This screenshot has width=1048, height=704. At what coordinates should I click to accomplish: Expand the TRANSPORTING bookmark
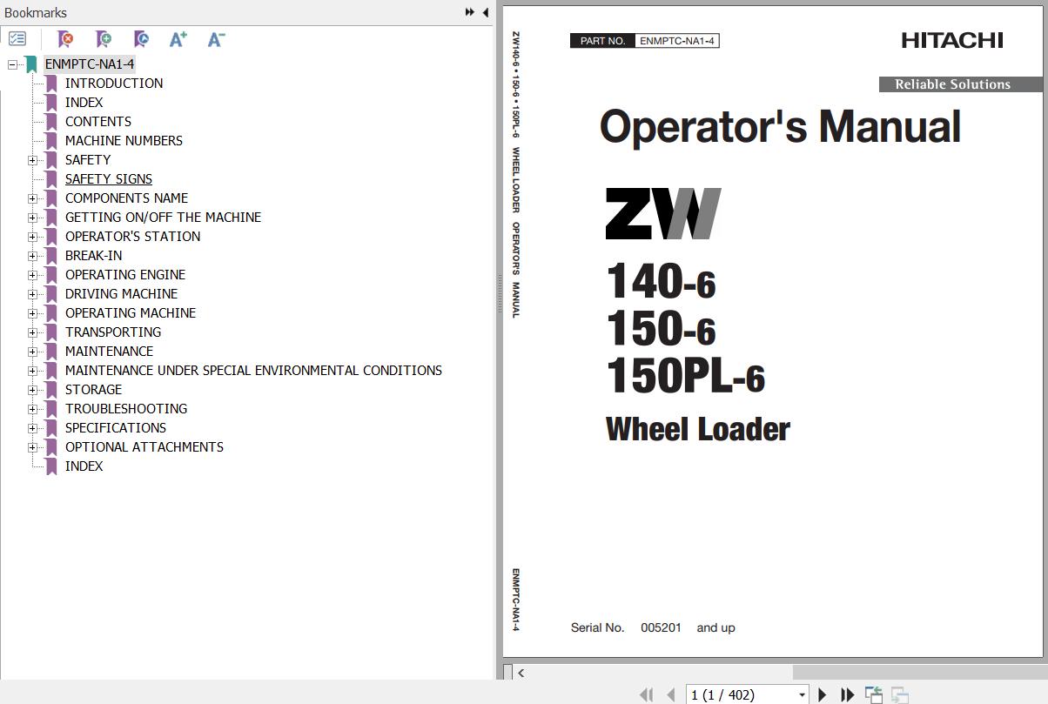tap(32, 332)
